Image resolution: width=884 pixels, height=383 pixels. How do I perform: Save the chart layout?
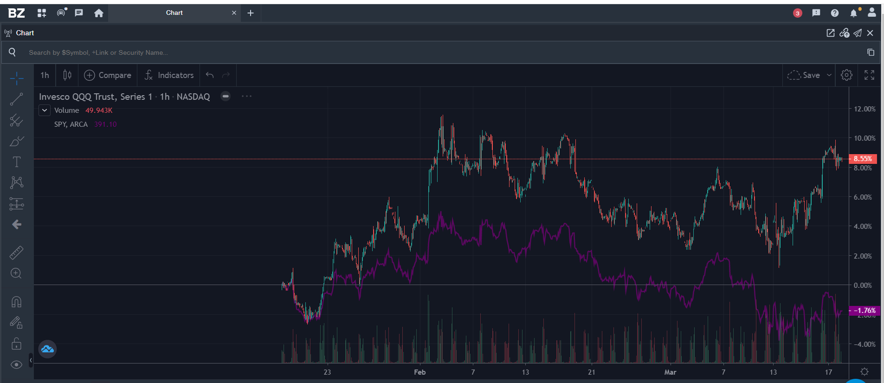[804, 75]
